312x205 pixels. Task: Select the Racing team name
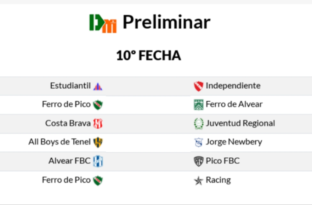click(x=218, y=180)
